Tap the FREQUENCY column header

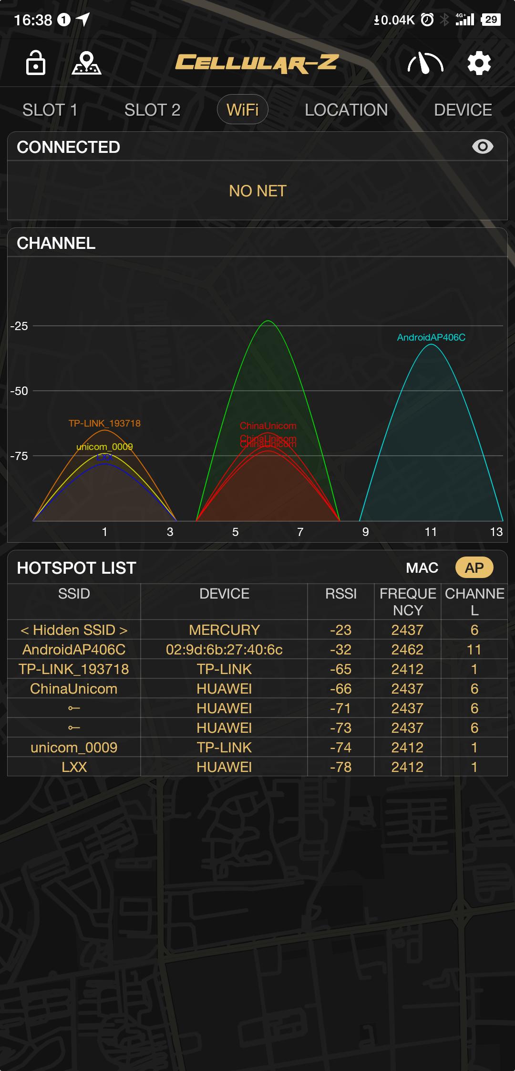tap(408, 602)
